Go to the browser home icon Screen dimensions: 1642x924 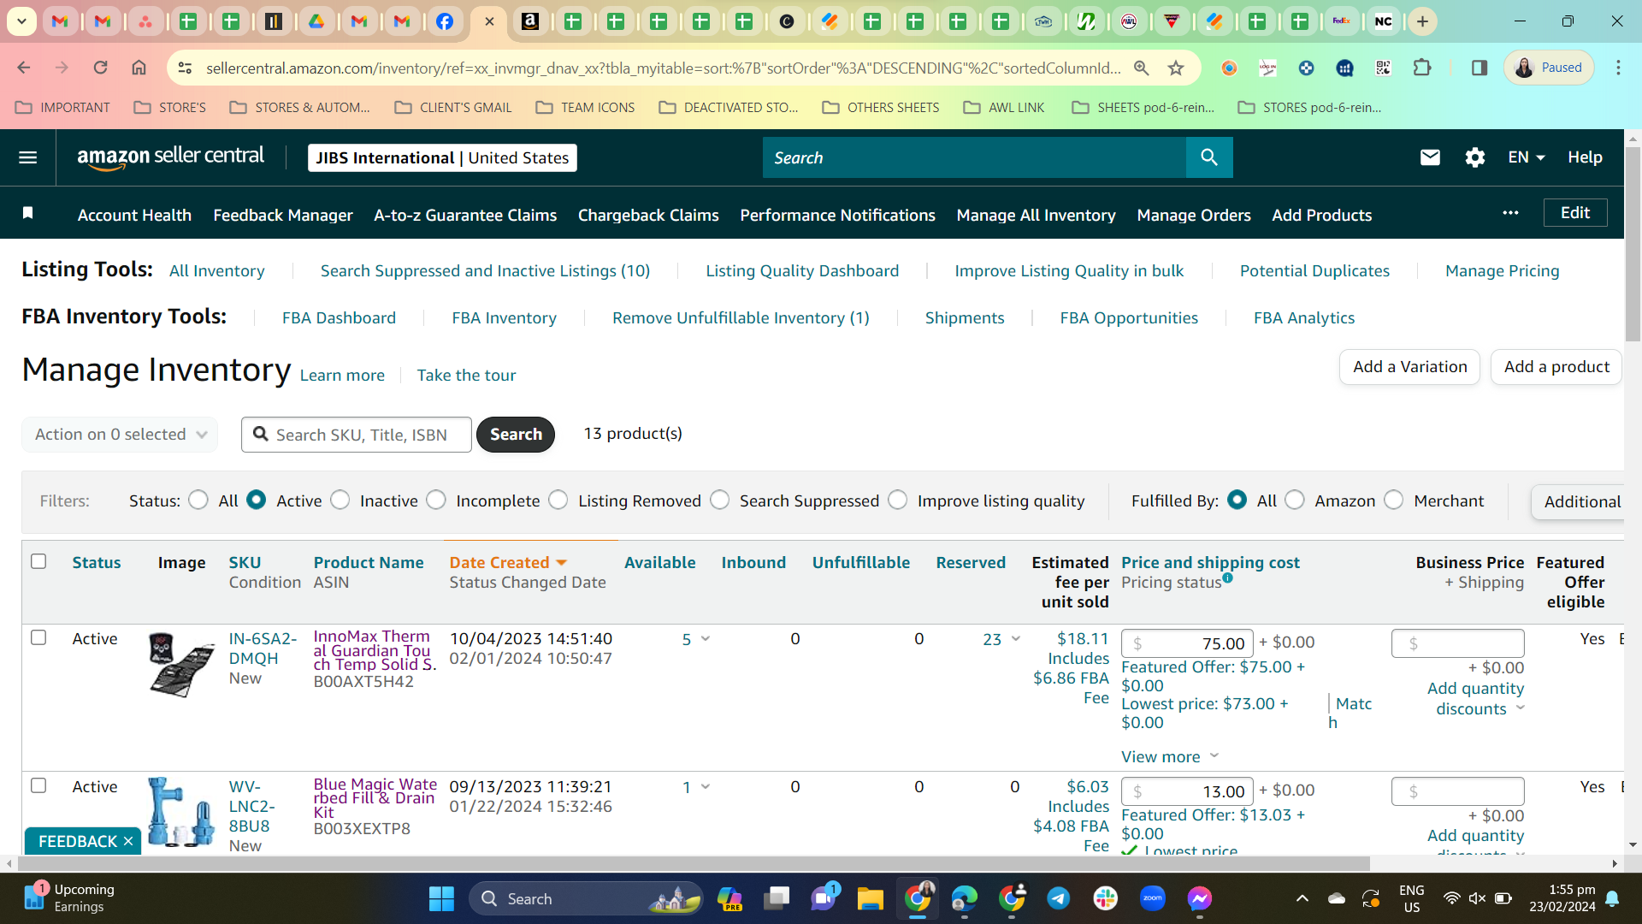(139, 68)
